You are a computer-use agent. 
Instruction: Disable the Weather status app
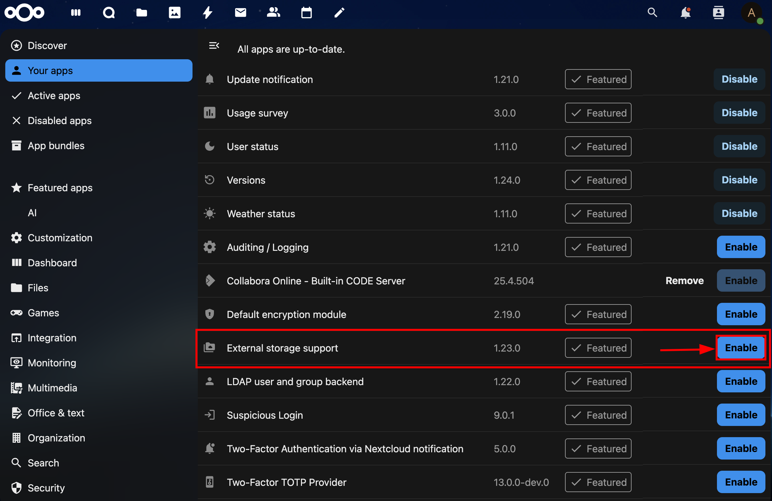click(739, 213)
